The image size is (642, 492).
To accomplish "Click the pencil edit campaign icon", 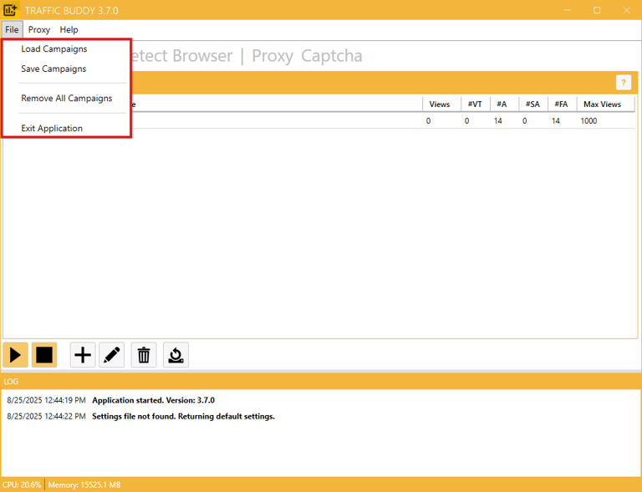I will 112,355.
